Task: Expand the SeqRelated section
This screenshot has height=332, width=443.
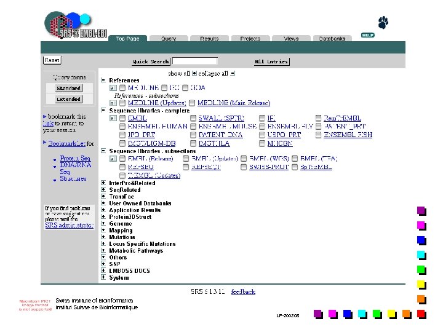Action: (x=103, y=190)
